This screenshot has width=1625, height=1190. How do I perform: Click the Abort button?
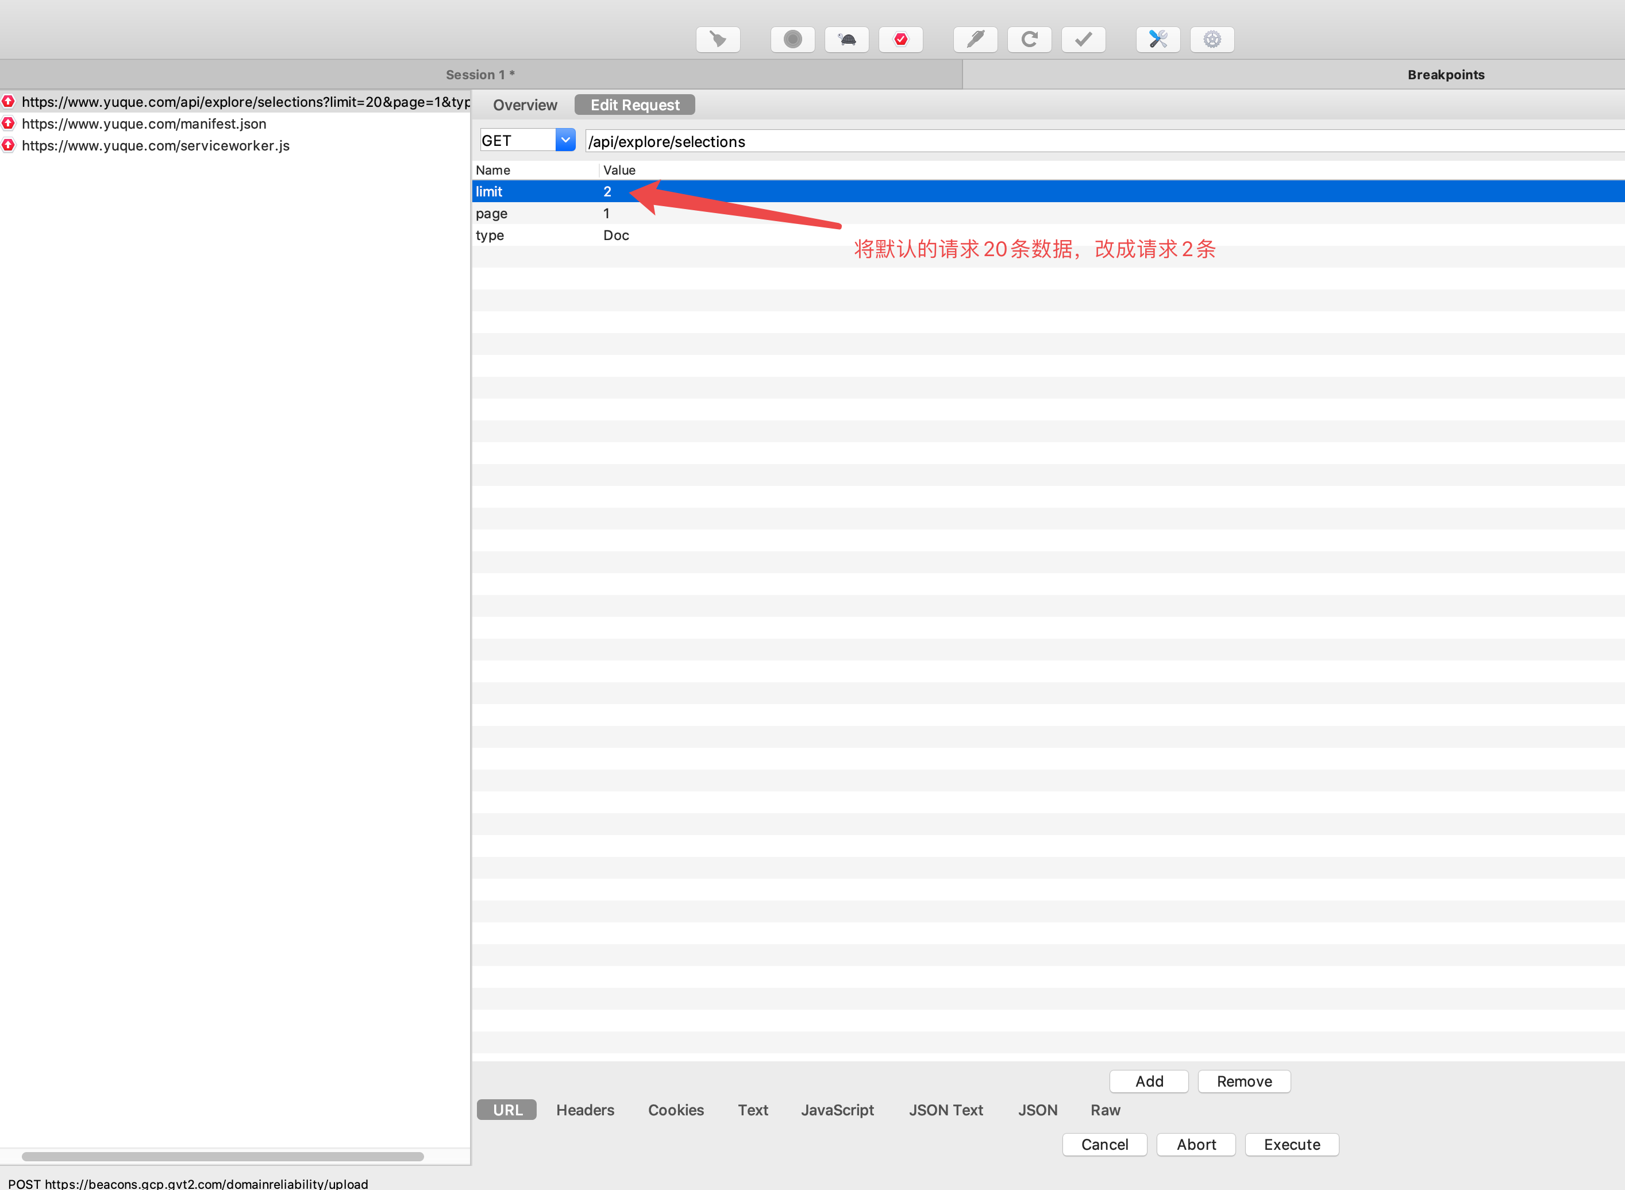tap(1196, 1145)
